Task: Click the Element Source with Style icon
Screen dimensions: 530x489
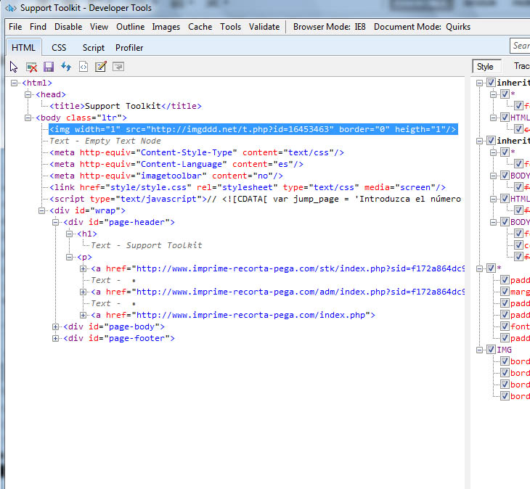Action: click(x=83, y=67)
